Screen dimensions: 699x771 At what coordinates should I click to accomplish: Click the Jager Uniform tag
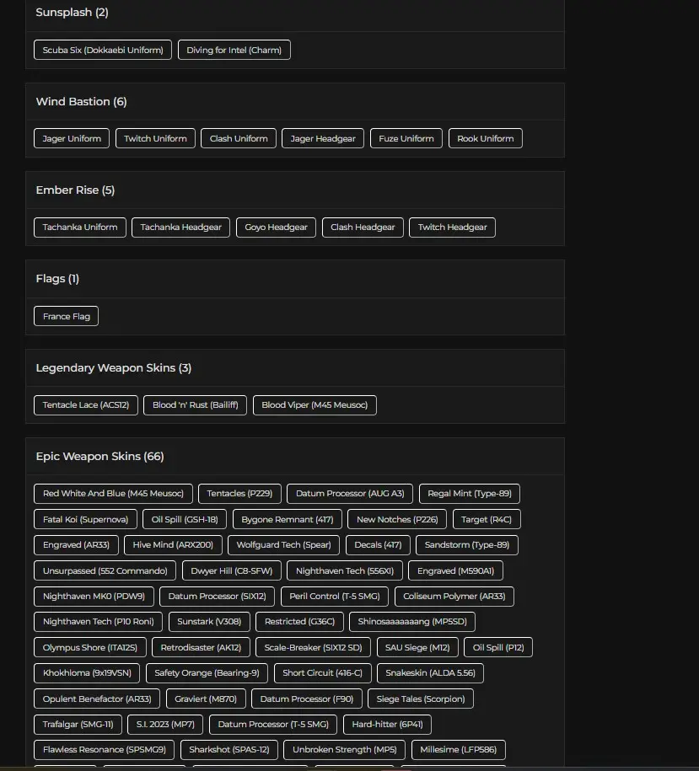pyautogui.click(x=72, y=139)
